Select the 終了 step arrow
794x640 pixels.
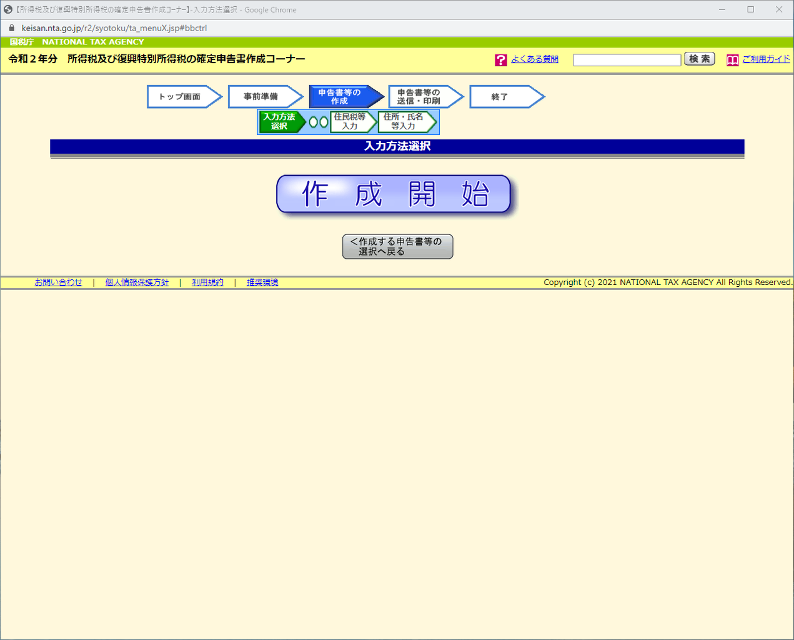click(507, 97)
